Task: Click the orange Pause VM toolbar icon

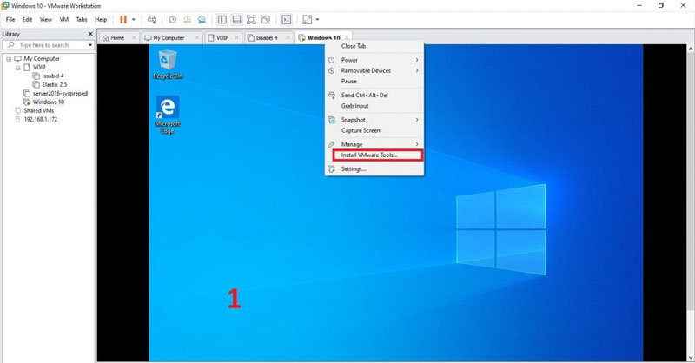Action: pyautogui.click(x=123, y=19)
